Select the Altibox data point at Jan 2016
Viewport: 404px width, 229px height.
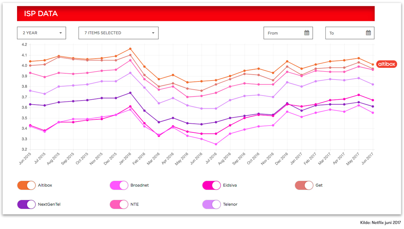point(130,49)
